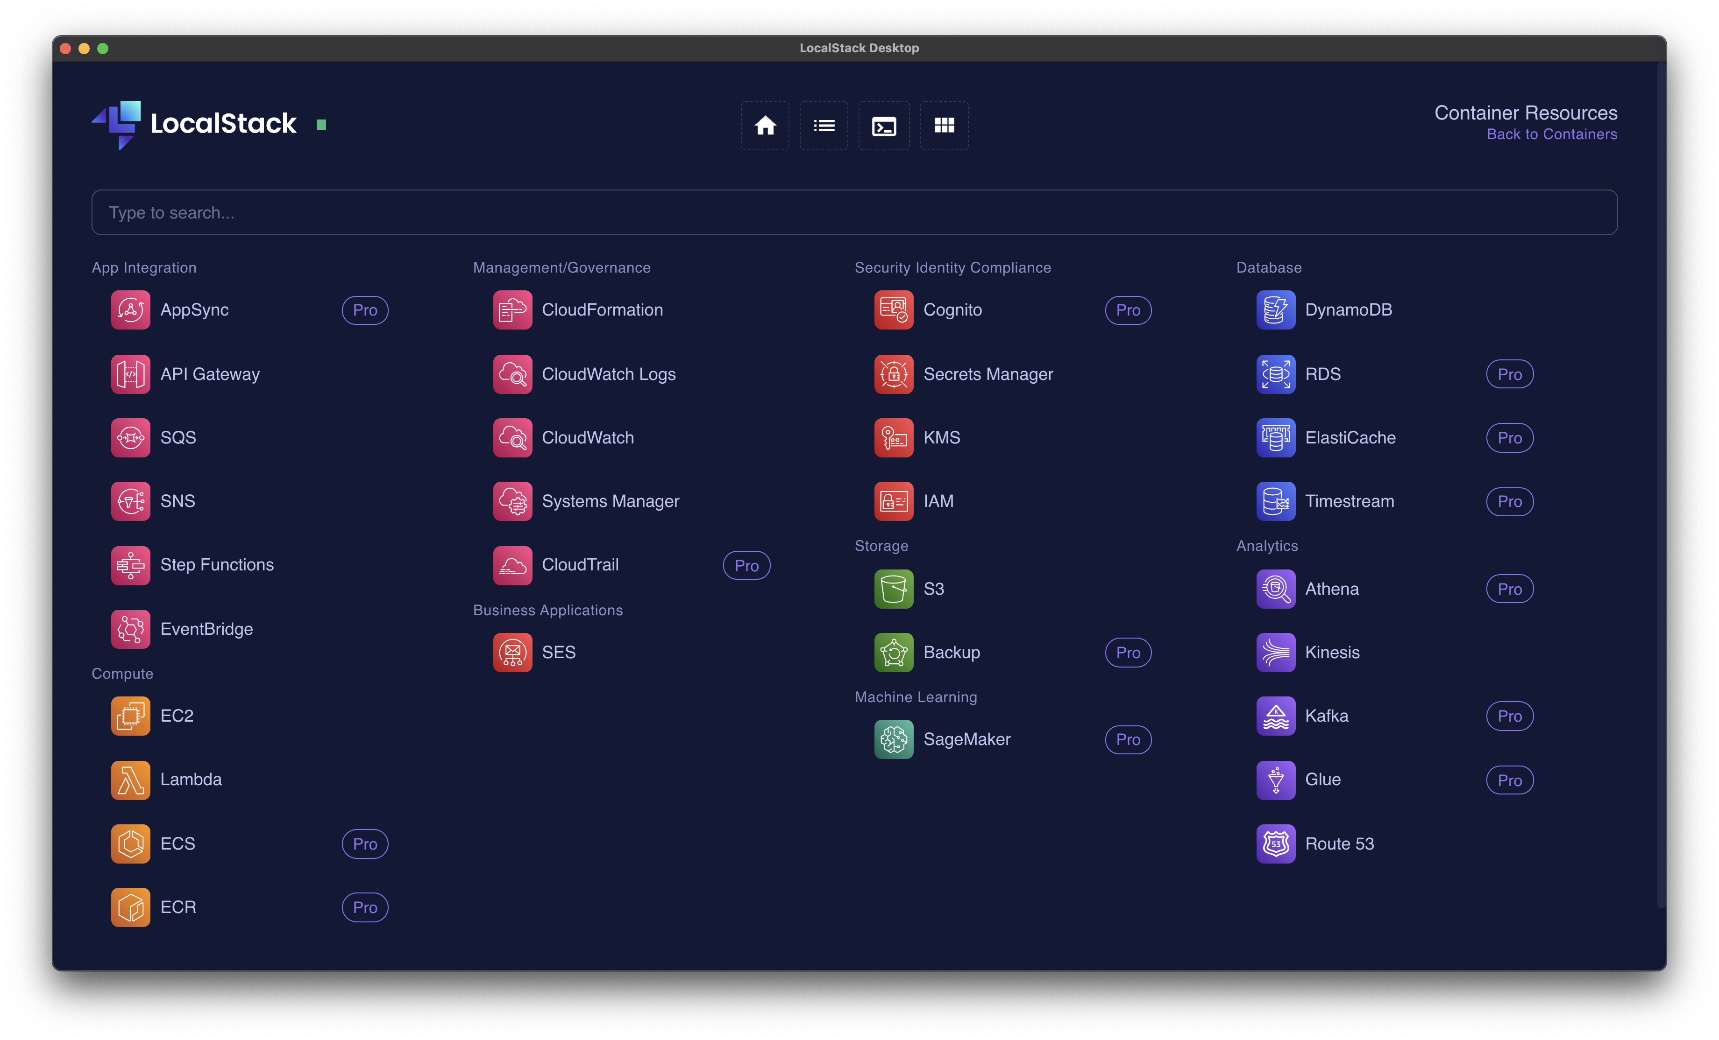
Task: Open the RDS icon
Action: click(1275, 374)
